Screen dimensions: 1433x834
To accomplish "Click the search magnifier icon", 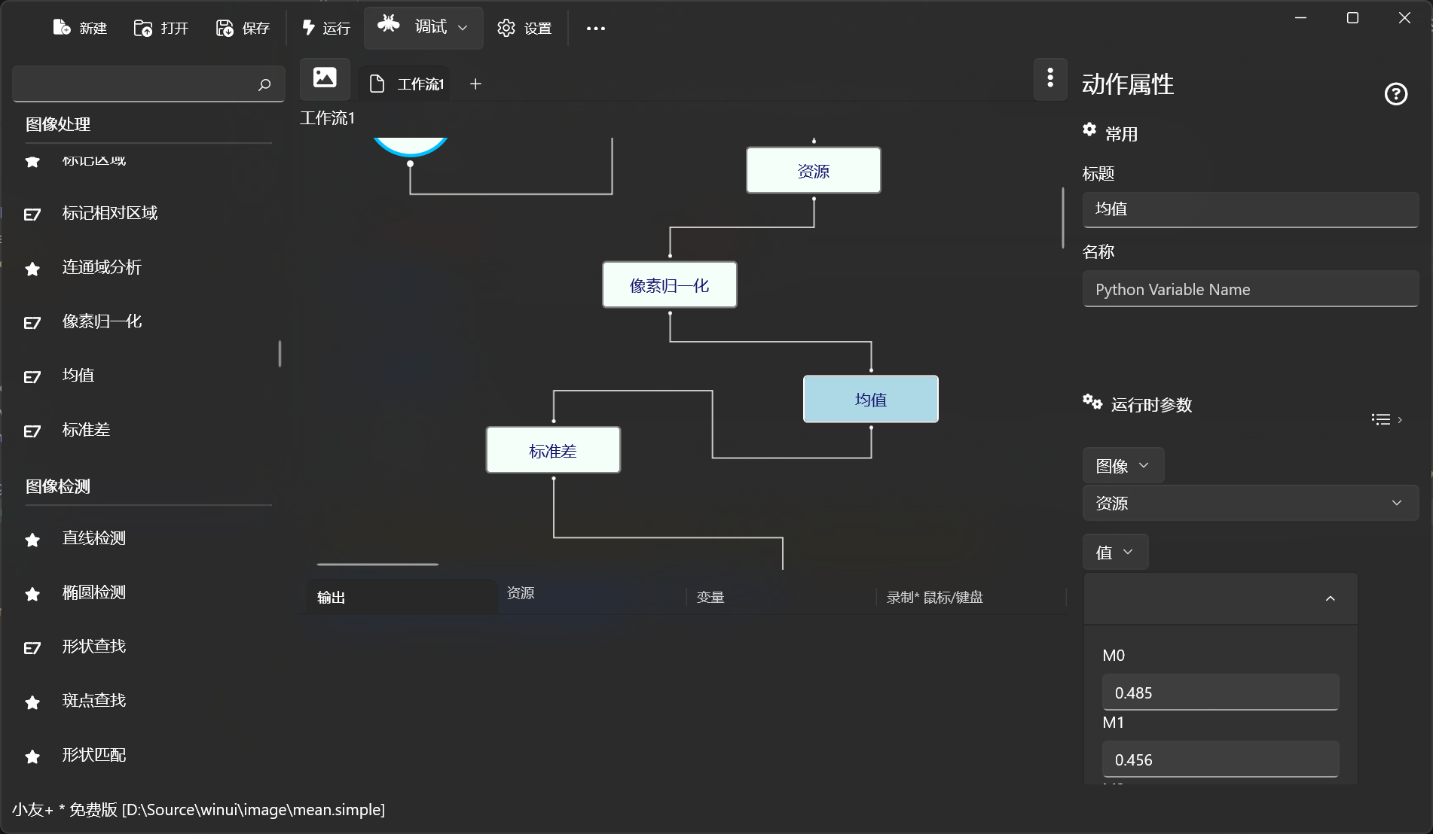I will (x=264, y=84).
